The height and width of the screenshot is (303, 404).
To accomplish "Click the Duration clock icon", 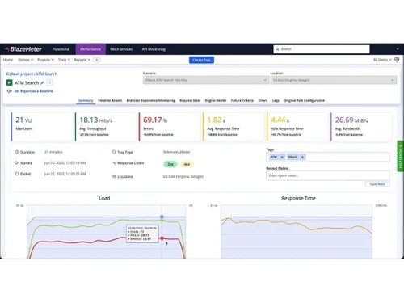I will 17,152.
